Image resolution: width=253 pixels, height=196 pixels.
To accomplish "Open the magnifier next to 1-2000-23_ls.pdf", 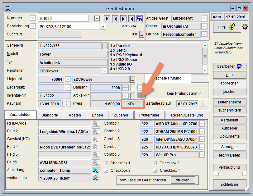I will (96, 178).
